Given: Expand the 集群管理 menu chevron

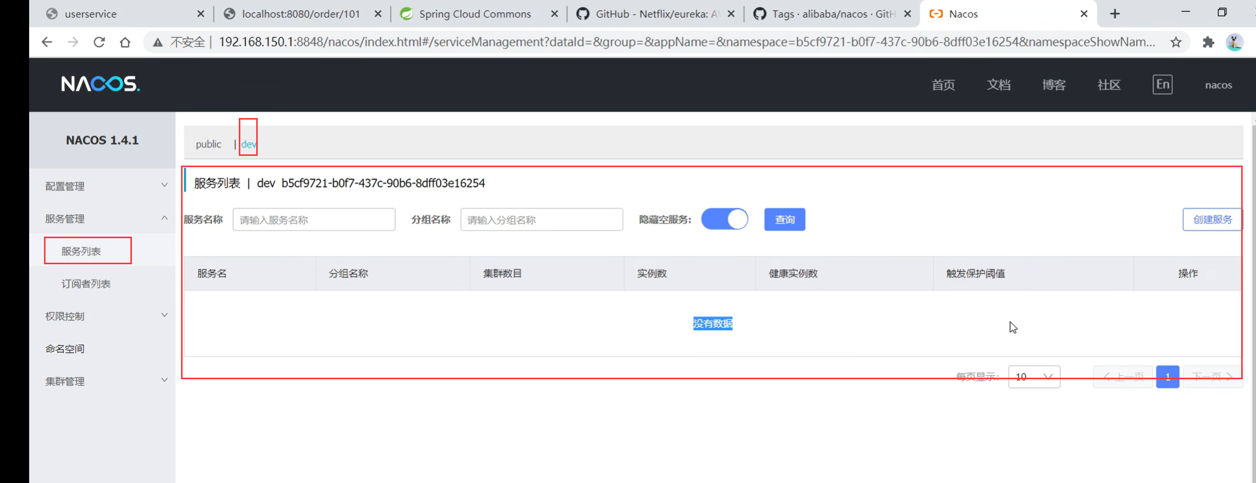Looking at the screenshot, I should tap(164, 380).
